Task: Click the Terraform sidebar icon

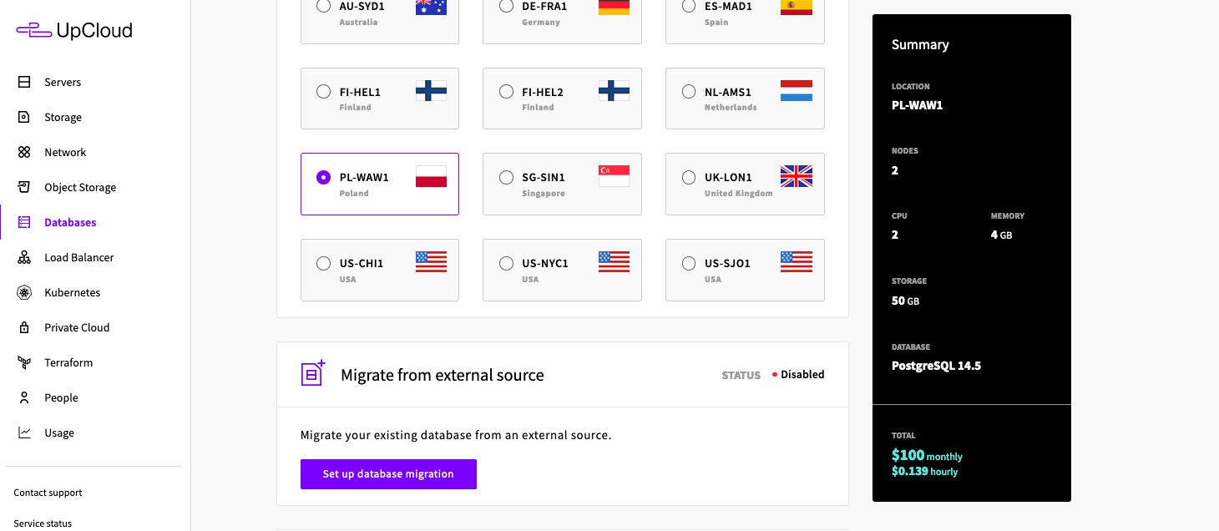Action: [x=24, y=362]
